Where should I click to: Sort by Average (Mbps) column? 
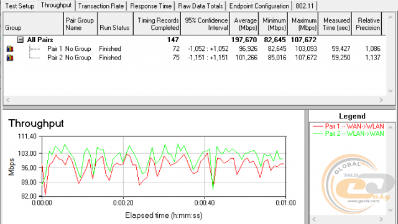click(244, 24)
